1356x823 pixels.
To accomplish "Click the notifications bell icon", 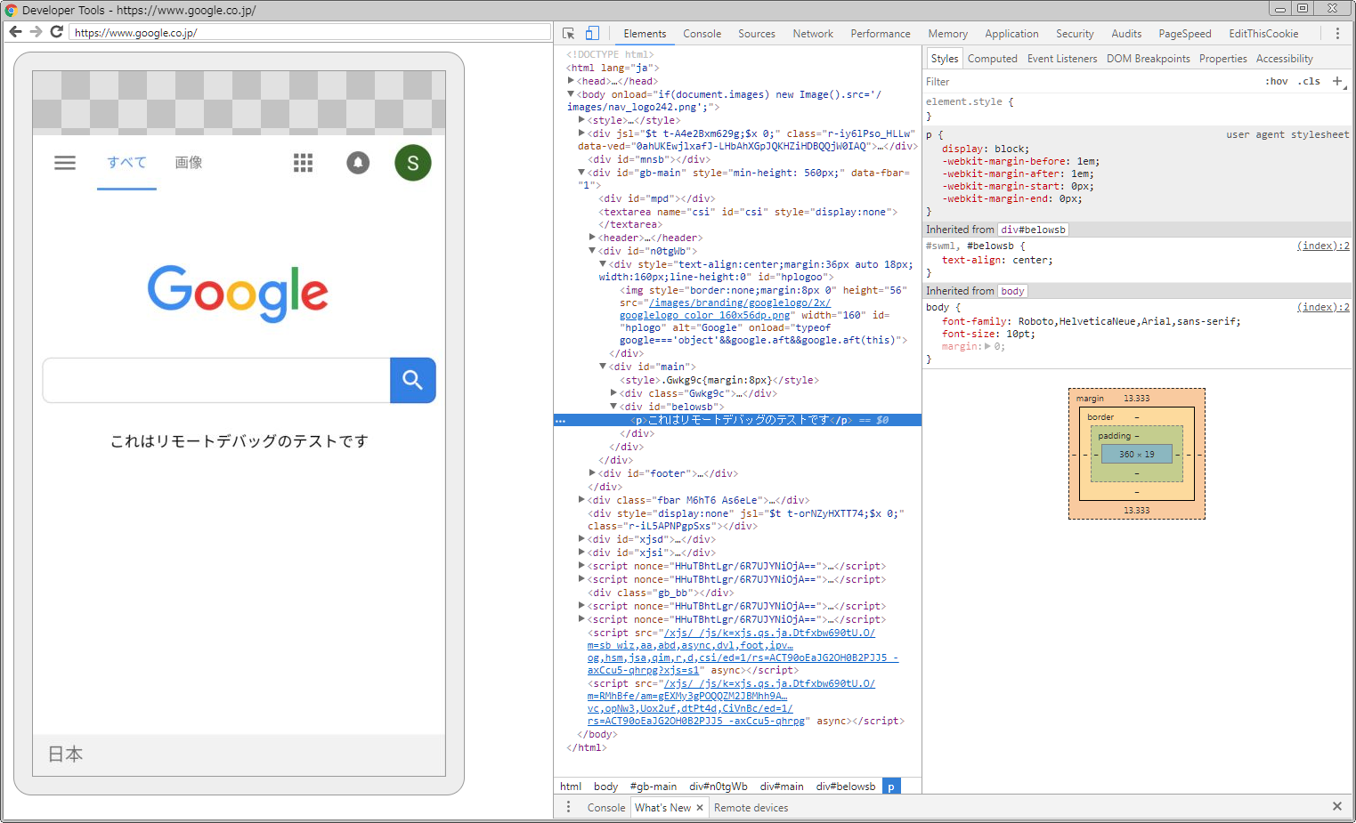I will coord(358,163).
